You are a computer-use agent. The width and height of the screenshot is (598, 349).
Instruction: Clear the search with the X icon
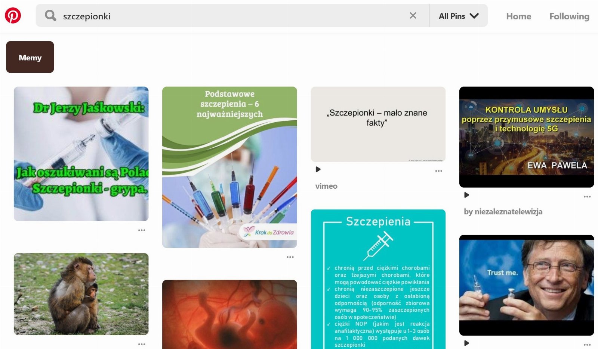pos(413,15)
